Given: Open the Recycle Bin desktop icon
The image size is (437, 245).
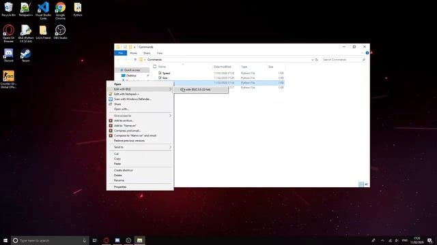Looking at the screenshot, I should pyautogui.click(x=8, y=9).
